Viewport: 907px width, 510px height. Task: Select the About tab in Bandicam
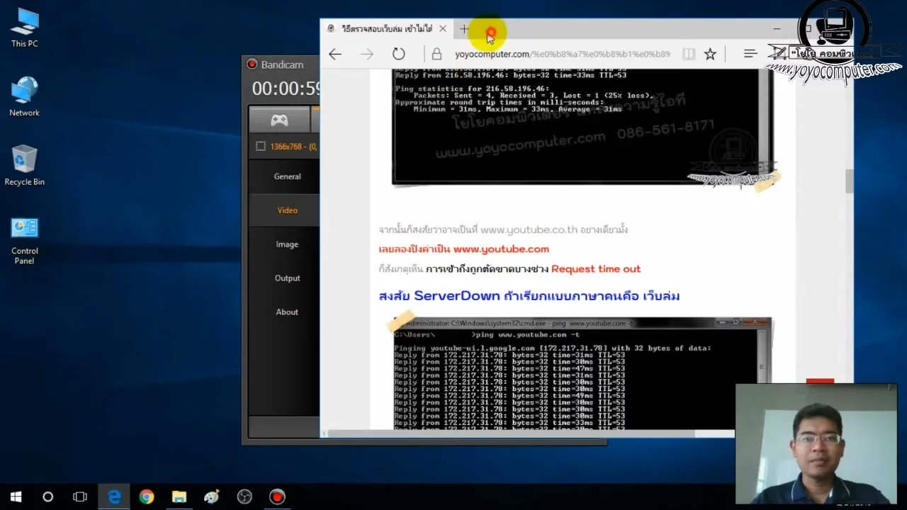(287, 312)
